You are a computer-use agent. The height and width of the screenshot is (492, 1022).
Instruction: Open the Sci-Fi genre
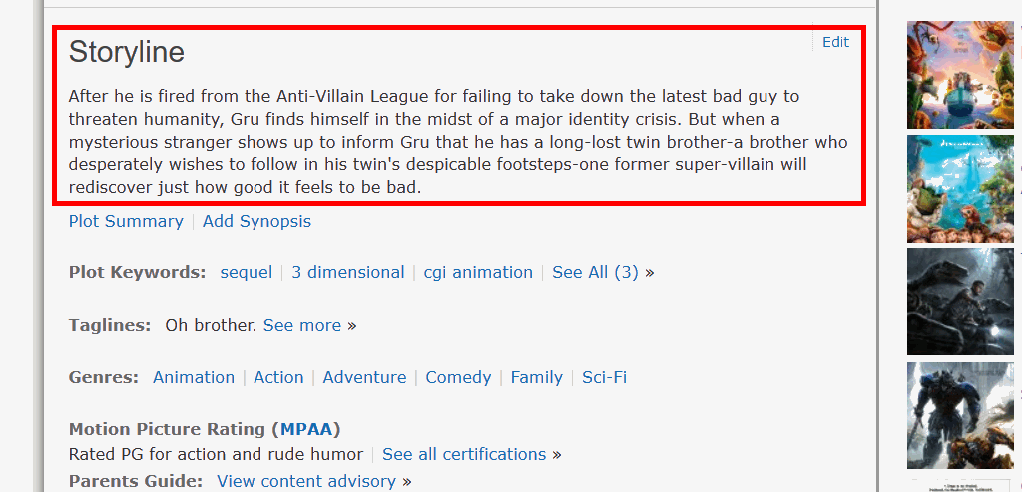[604, 377]
